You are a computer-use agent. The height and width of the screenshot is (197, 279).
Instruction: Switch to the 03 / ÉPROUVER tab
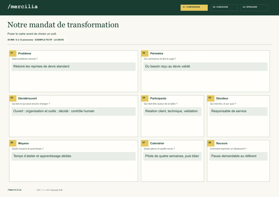(x=254, y=8)
